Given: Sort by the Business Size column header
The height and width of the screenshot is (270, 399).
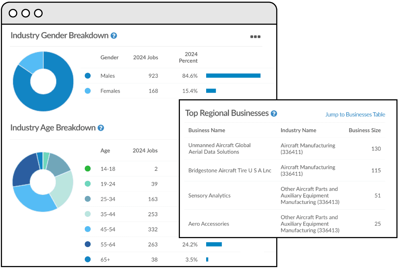Looking at the screenshot, I should [365, 130].
